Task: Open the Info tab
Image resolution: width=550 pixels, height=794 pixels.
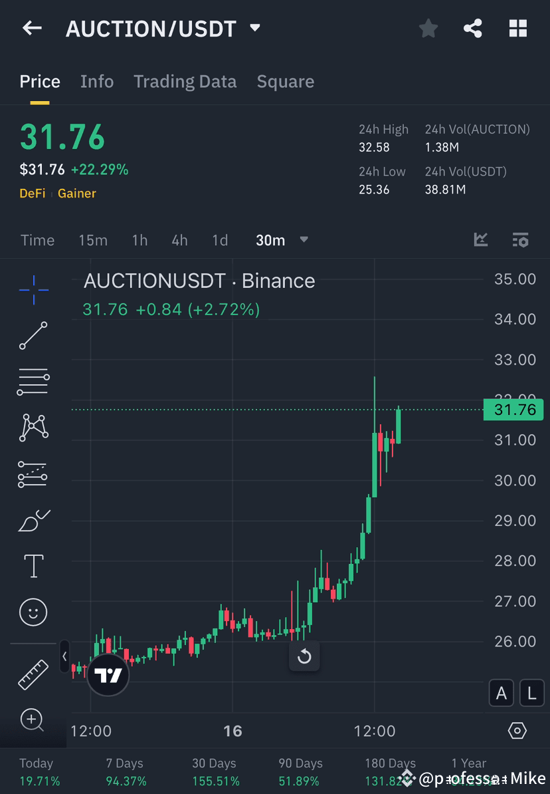Action: point(97,81)
